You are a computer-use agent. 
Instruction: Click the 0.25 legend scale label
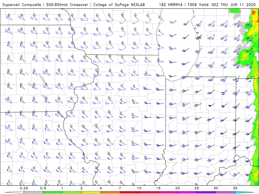24,188
